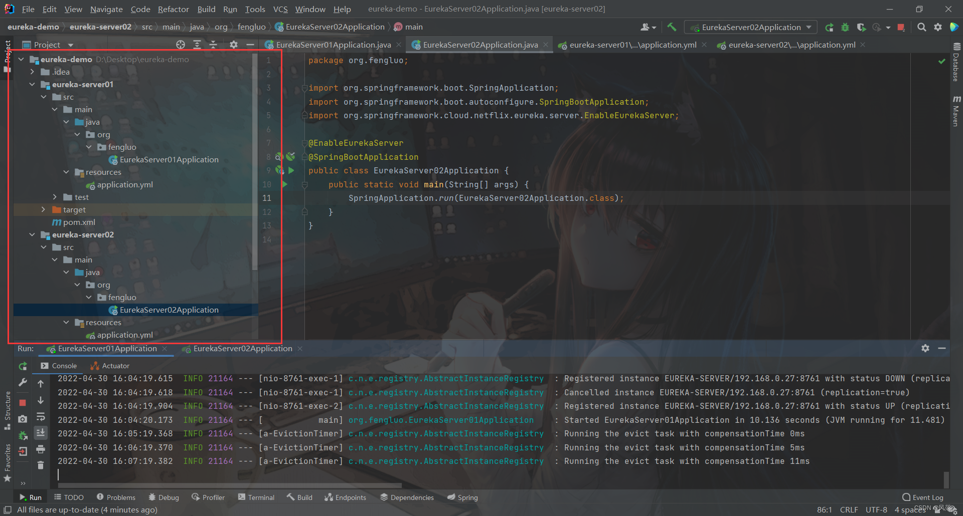Expand the target folder
963x516 pixels.
click(x=43, y=209)
